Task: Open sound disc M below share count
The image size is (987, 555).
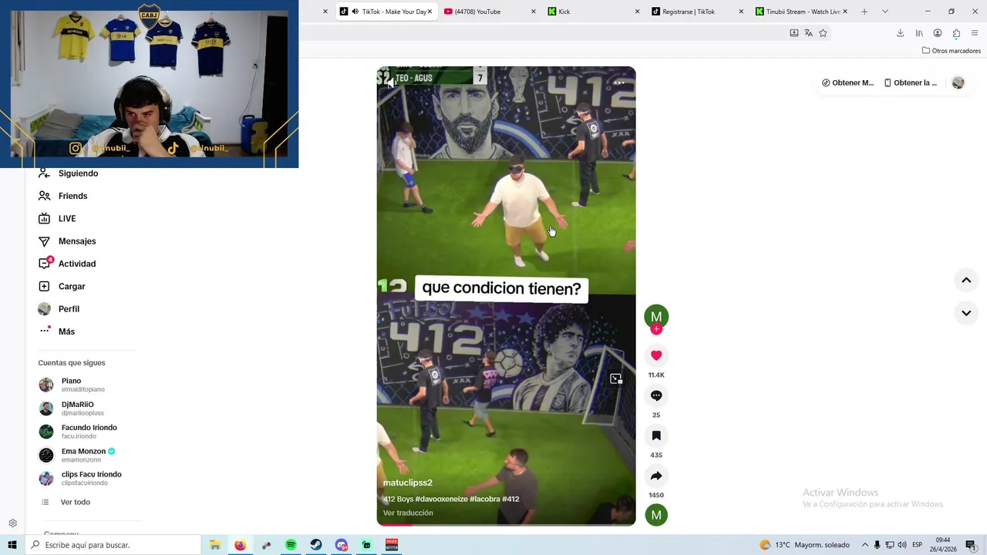Action: coord(656,515)
